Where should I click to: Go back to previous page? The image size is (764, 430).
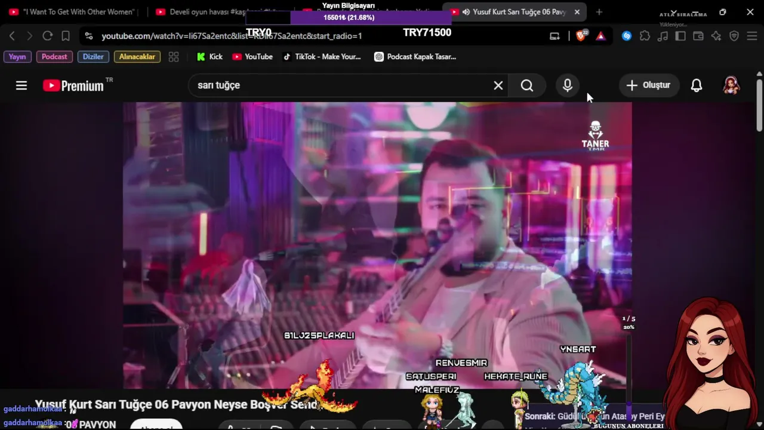12,36
